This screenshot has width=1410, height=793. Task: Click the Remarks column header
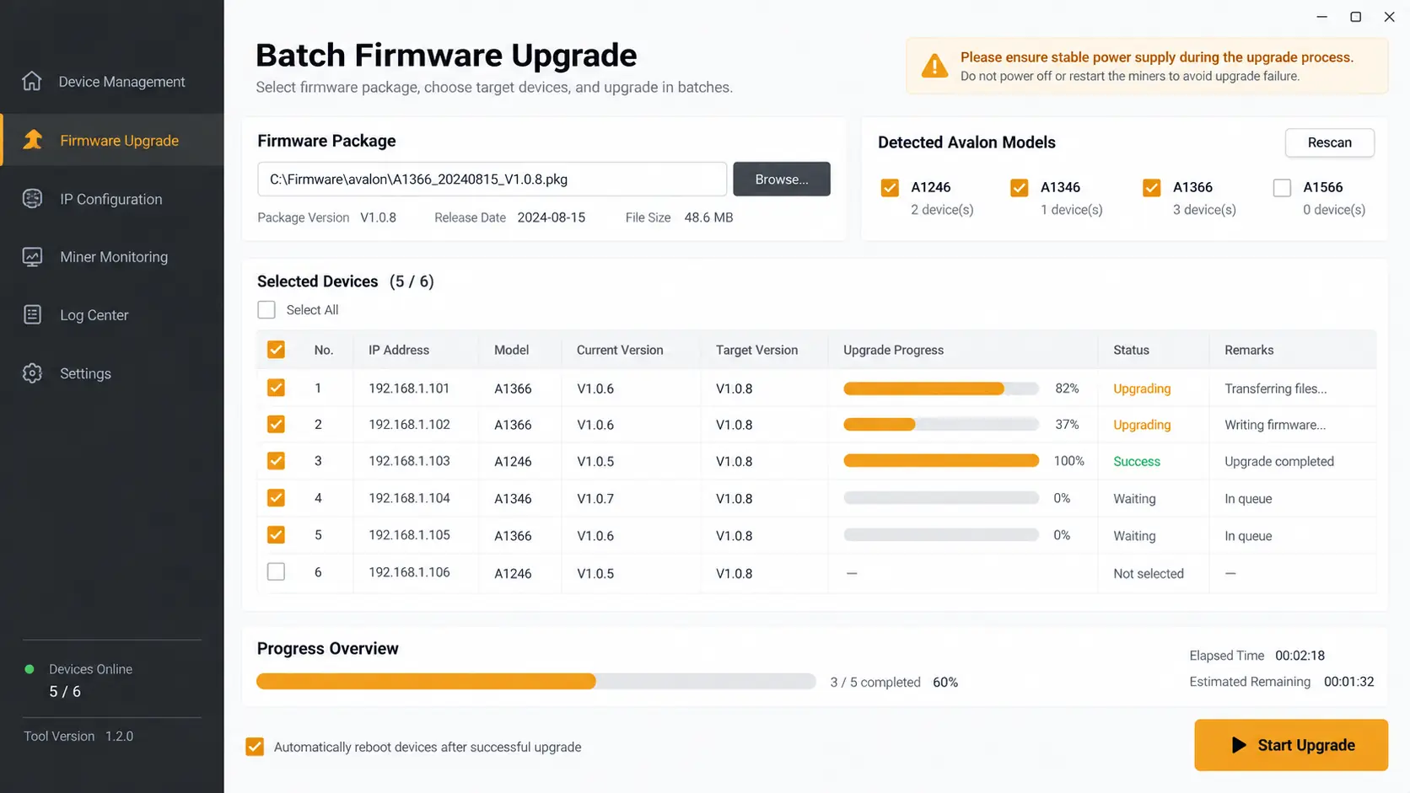[1249, 350]
